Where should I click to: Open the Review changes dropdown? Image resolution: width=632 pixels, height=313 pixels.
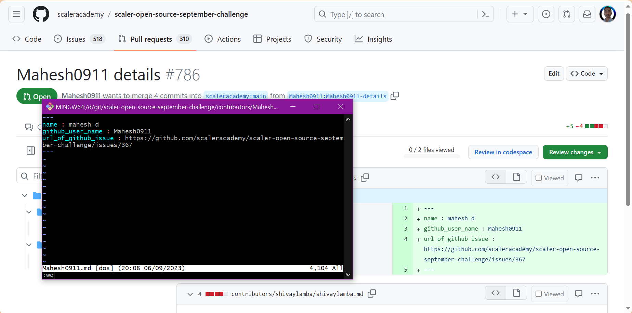tap(575, 152)
